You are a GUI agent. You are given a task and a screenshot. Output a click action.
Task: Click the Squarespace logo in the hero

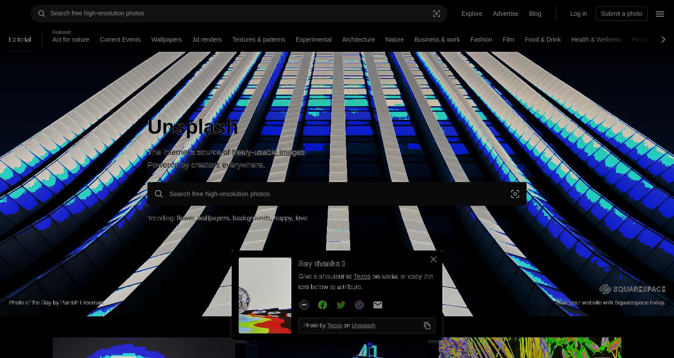pos(632,289)
